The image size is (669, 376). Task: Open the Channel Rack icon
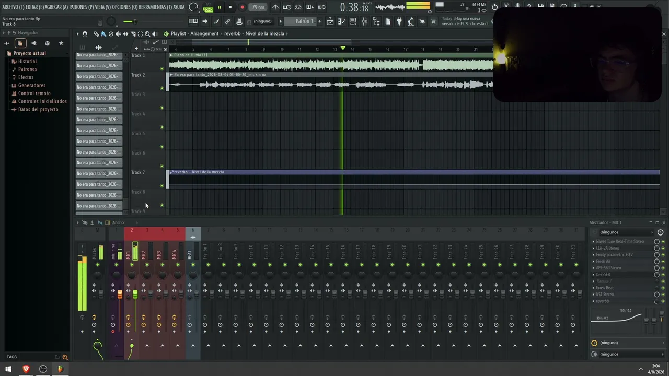click(x=353, y=21)
